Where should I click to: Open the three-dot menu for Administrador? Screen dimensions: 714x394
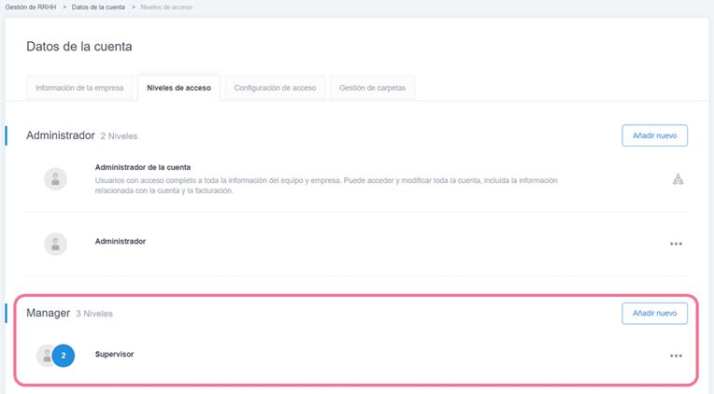click(676, 244)
